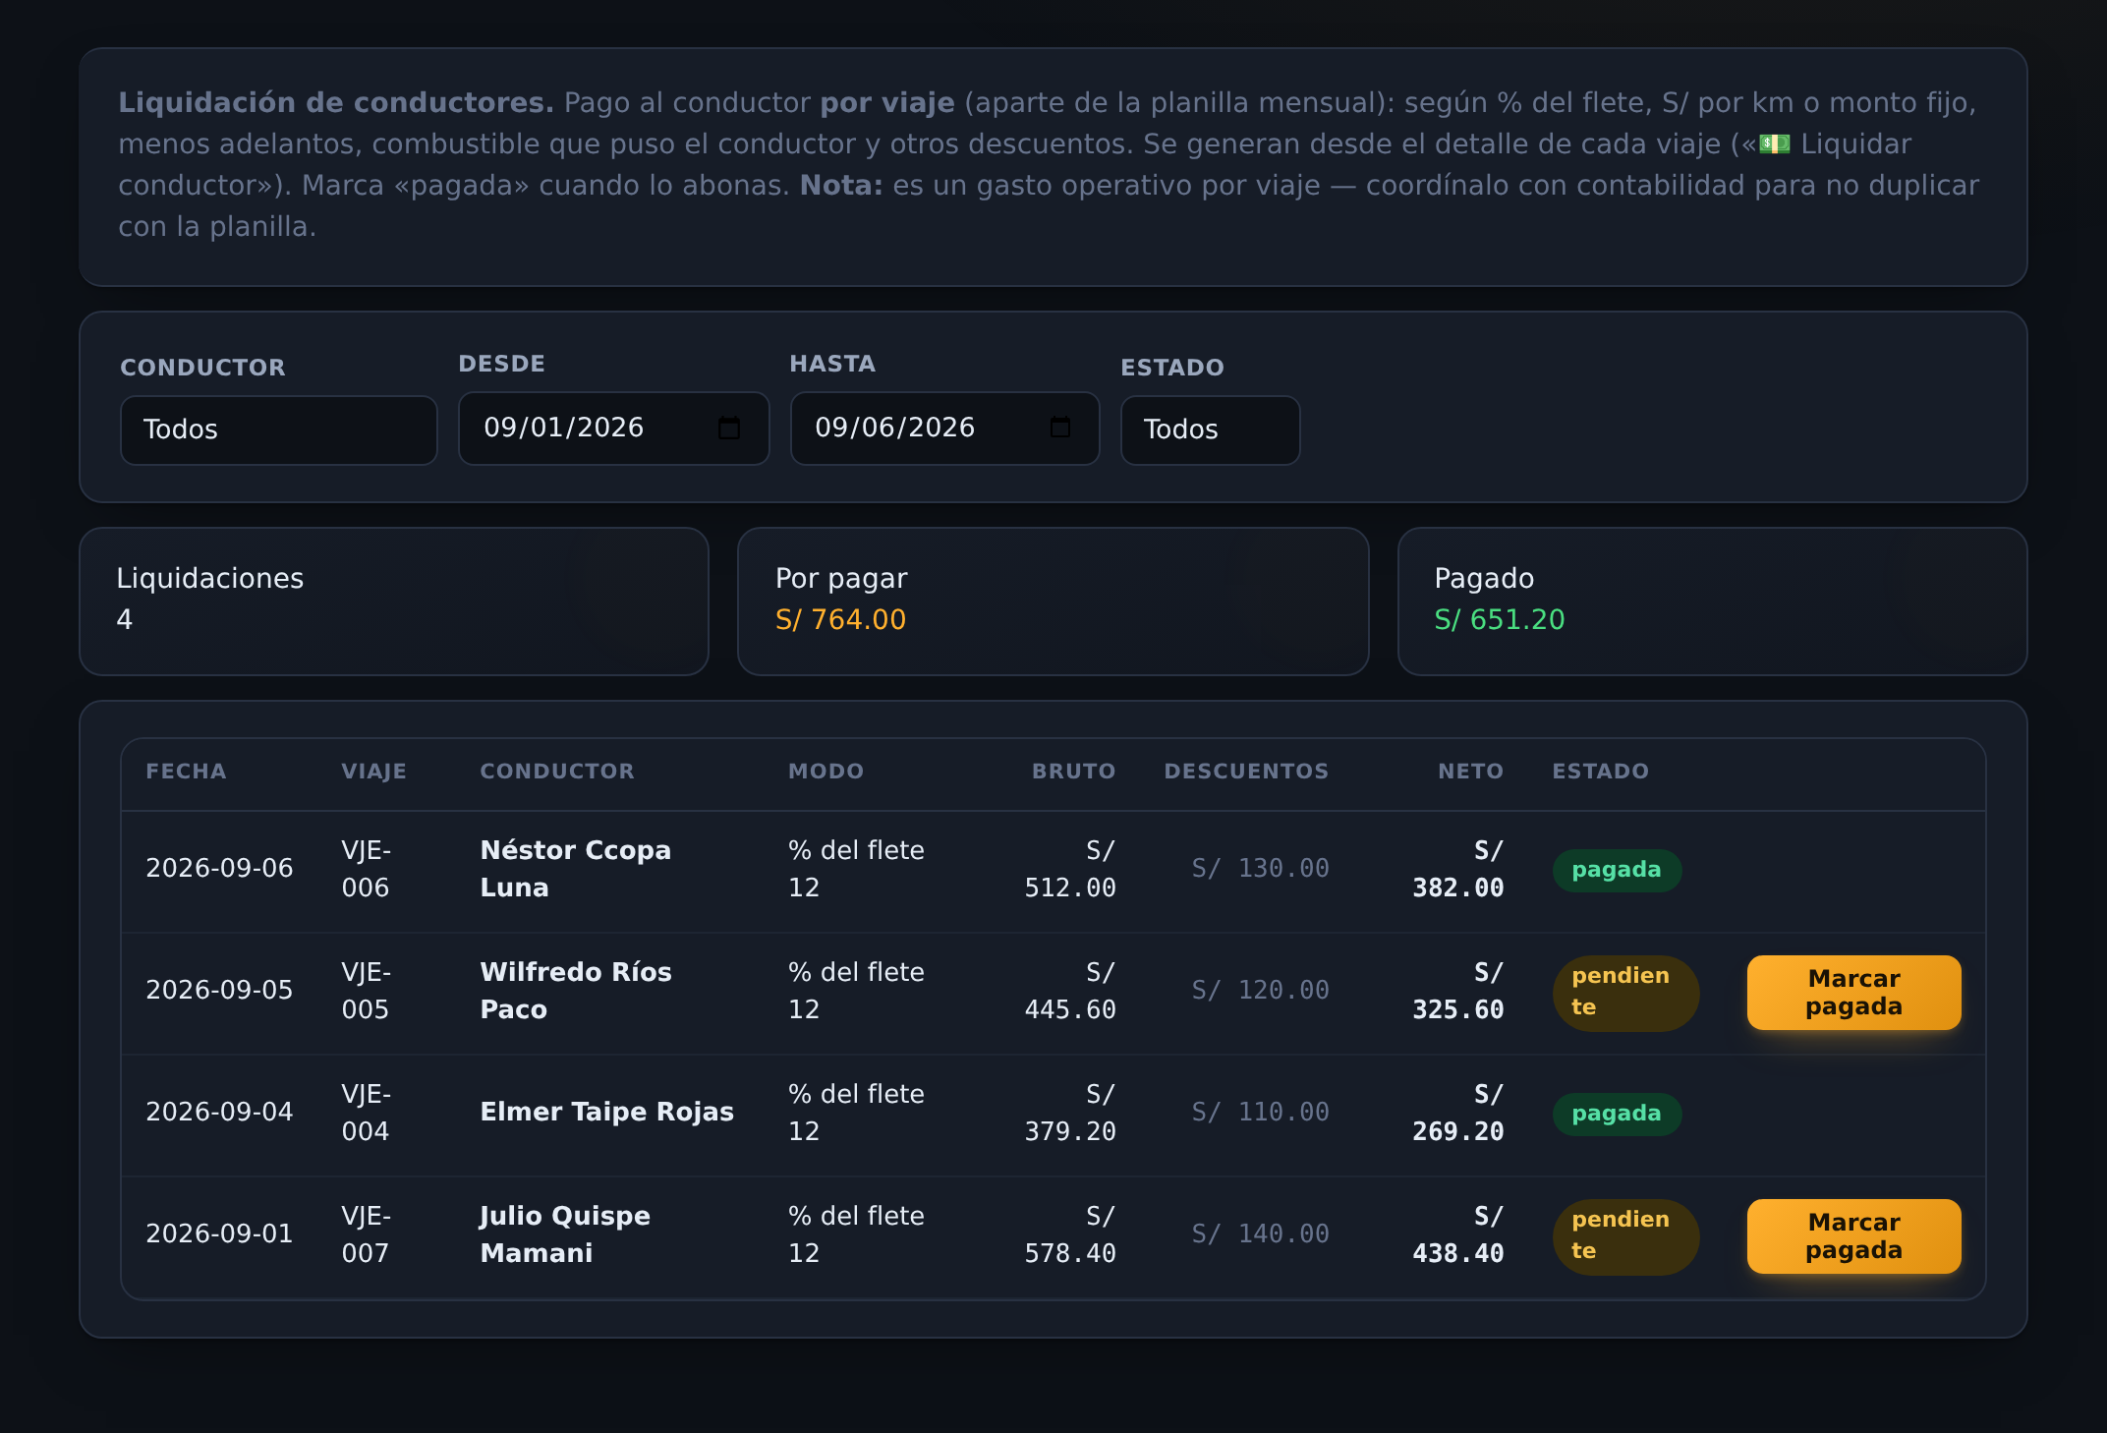Click discount value S/ 130.00

pyautogui.click(x=1260, y=868)
